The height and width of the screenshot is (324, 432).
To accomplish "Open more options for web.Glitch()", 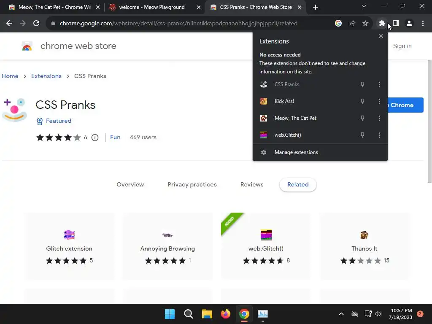I will click(x=379, y=135).
